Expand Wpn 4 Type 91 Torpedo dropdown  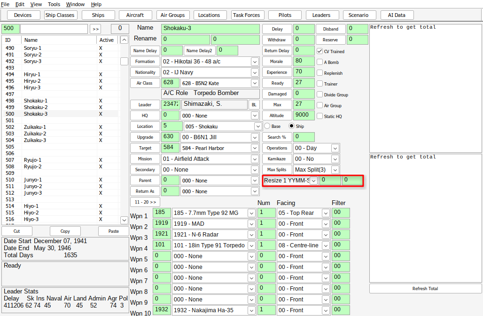point(252,245)
